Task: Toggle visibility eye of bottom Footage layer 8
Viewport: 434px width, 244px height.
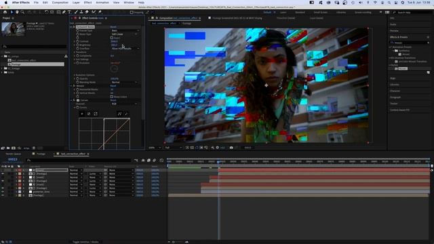Action: click(3, 195)
